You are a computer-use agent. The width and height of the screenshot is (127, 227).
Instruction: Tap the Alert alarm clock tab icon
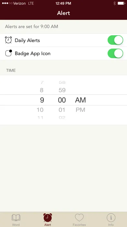coord(48,218)
